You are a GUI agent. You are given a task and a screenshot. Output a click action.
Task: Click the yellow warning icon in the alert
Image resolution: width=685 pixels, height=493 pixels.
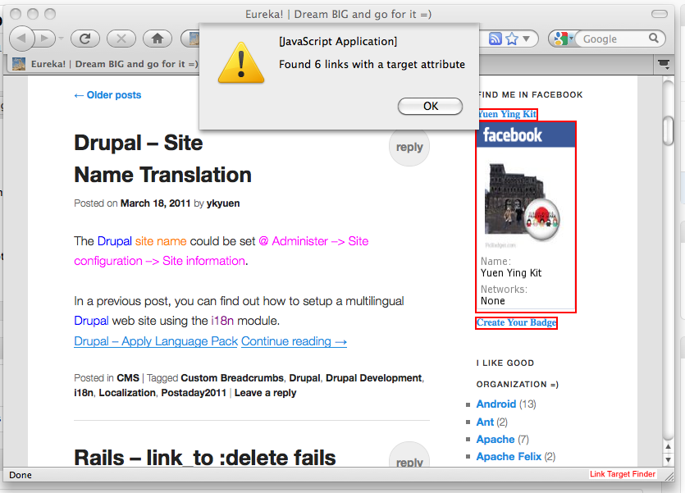click(x=240, y=62)
